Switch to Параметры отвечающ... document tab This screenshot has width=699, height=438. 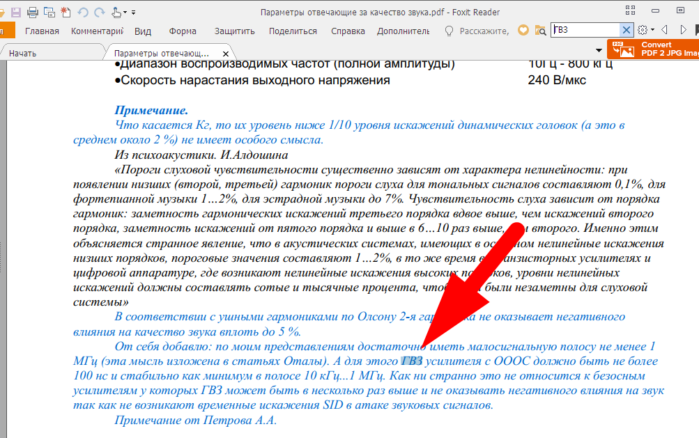162,54
